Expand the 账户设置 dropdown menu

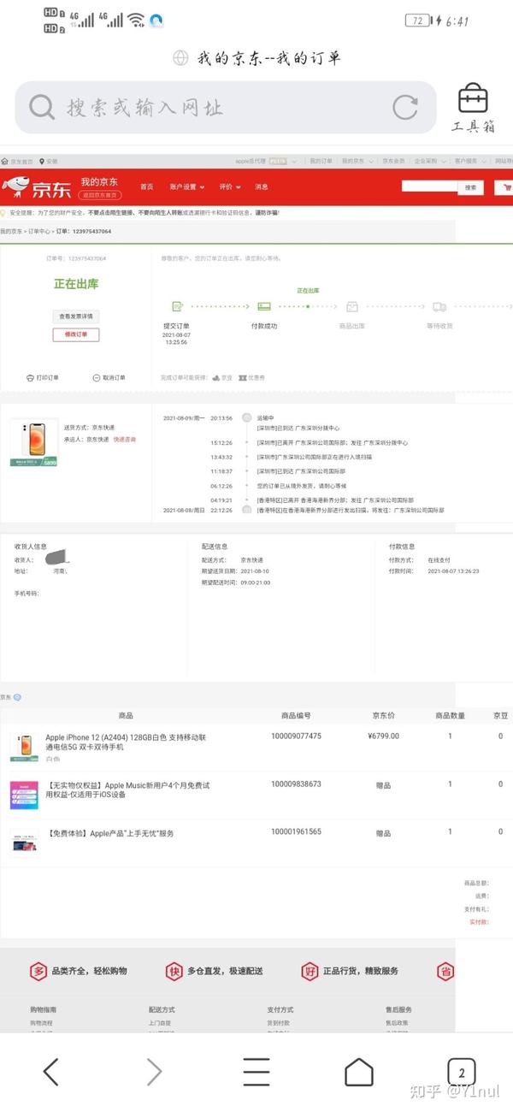186,186
